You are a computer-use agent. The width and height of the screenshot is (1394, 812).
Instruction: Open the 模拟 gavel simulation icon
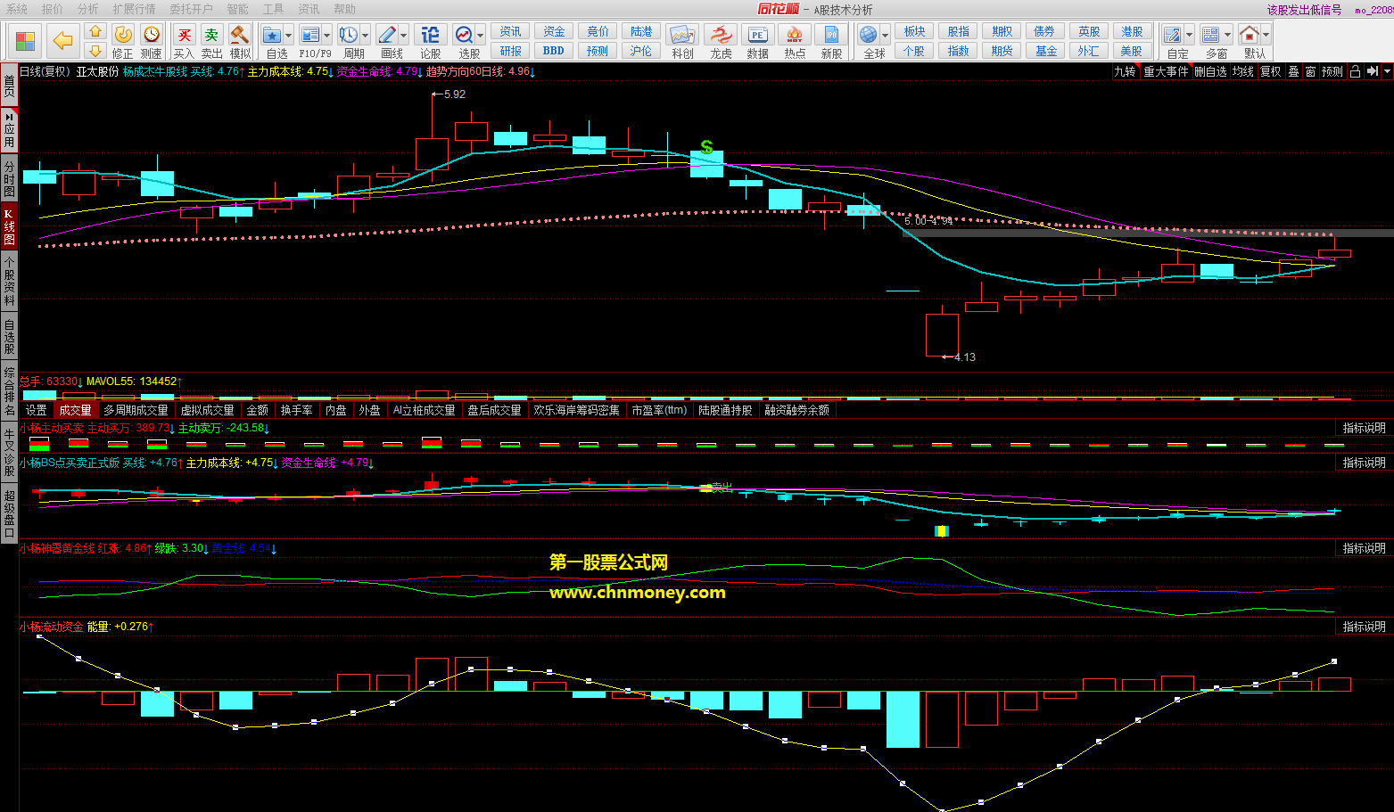coord(240,35)
